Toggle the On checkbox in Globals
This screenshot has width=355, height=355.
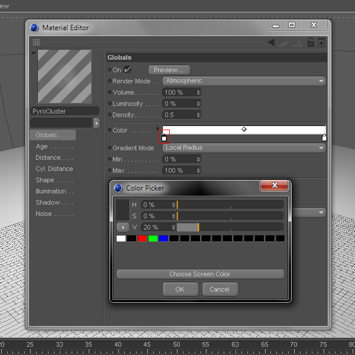(x=127, y=70)
